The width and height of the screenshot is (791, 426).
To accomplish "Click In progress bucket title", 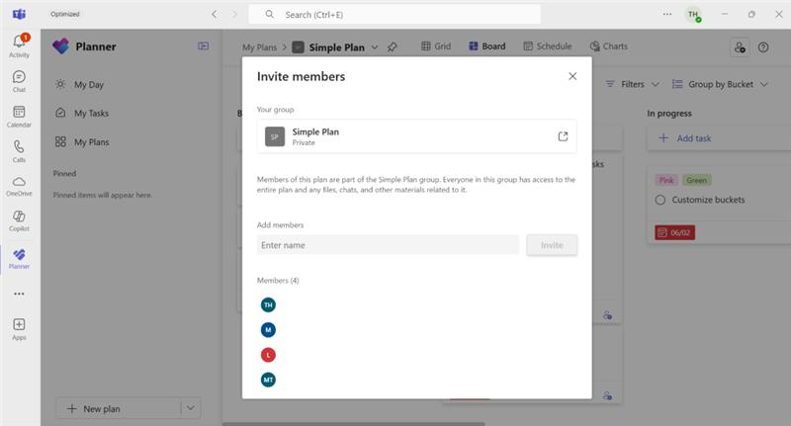I will click(669, 114).
